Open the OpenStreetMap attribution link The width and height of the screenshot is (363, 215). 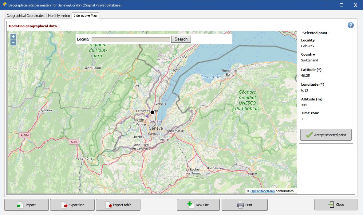[262, 191]
